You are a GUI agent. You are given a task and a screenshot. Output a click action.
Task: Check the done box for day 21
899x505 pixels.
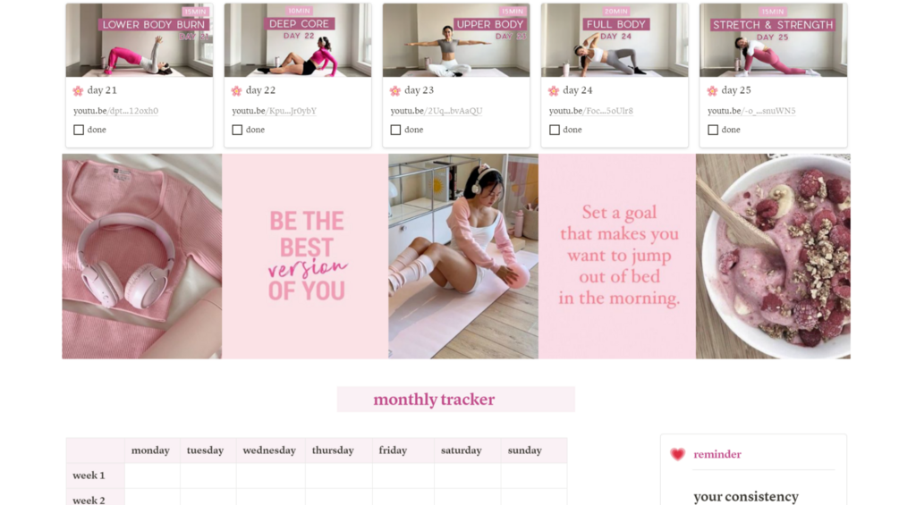point(79,130)
